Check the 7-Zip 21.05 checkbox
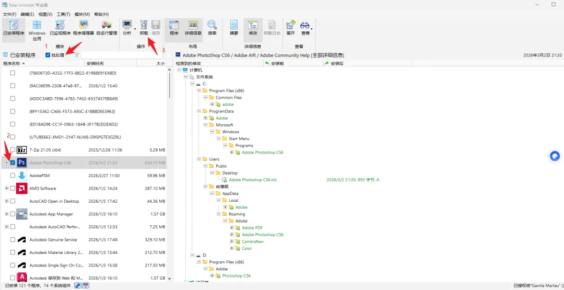 coord(13,149)
